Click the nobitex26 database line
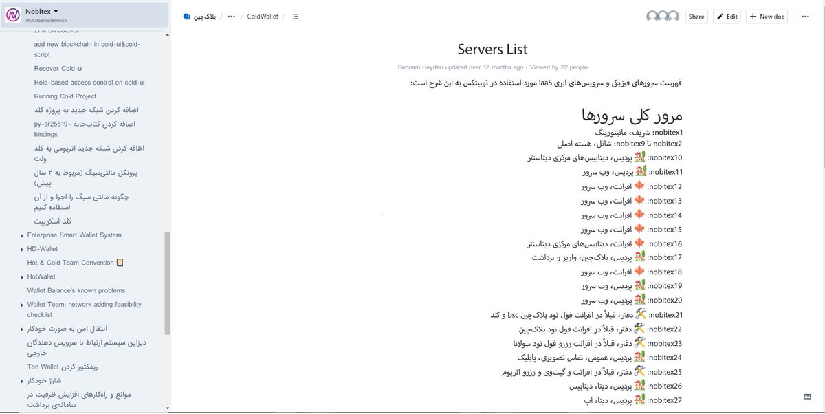This screenshot has width=825, height=414. point(626,386)
